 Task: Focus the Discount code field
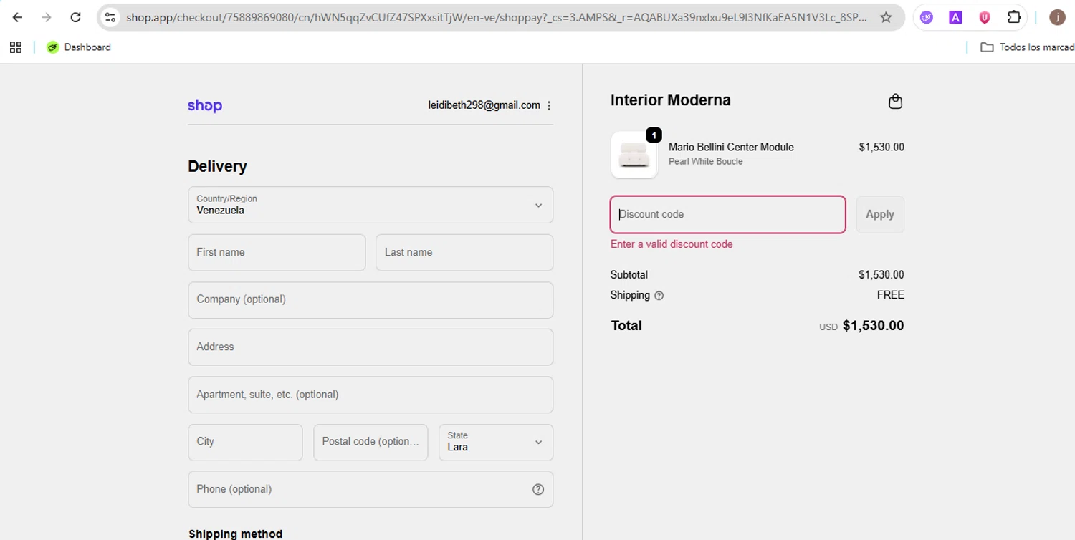(x=728, y=214)
